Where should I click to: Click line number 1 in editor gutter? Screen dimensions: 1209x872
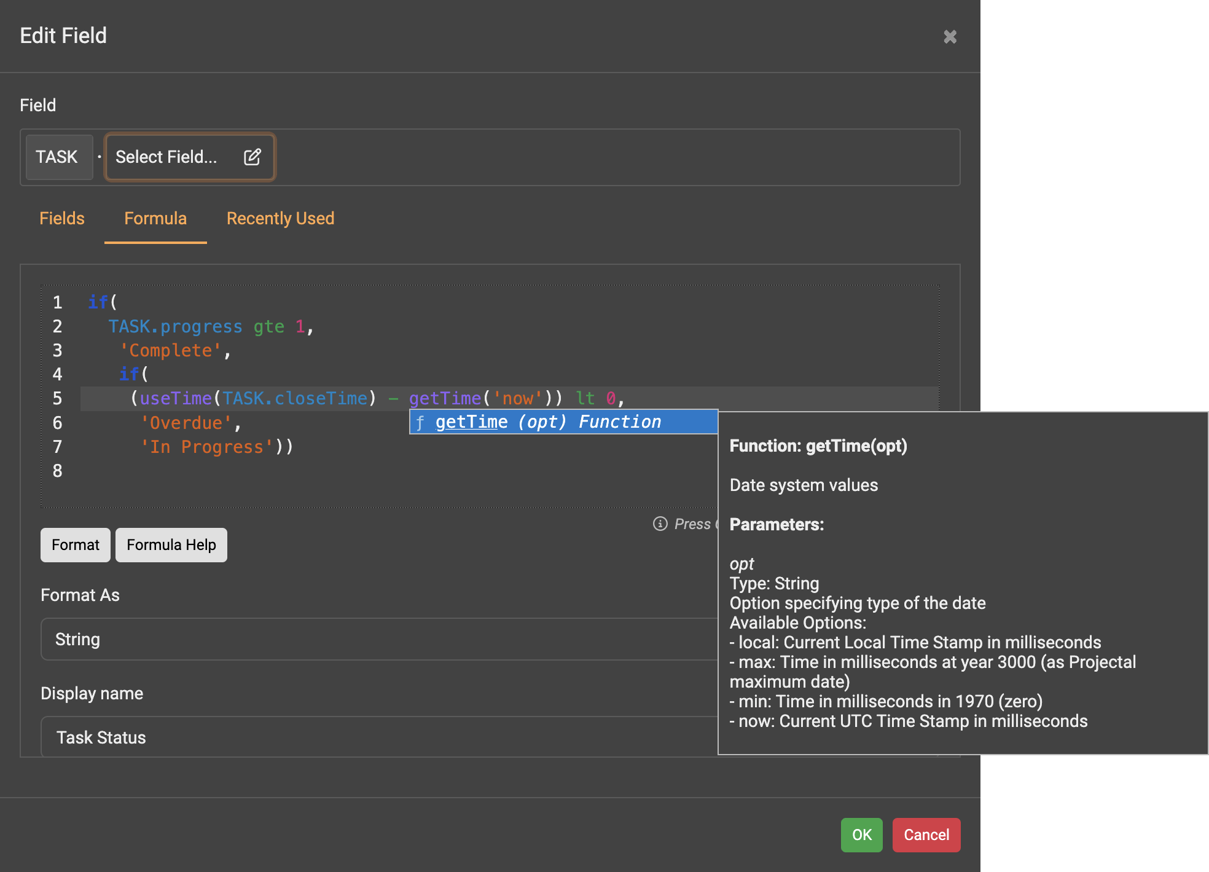click(57, 302)
